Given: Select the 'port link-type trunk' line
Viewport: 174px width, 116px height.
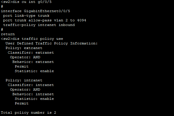Looking at the screenshot, I should [x=26, y=16].
